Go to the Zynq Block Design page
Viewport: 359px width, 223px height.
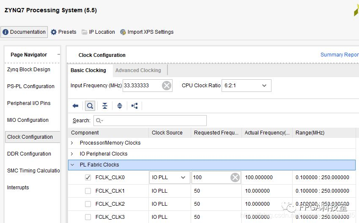29,70
